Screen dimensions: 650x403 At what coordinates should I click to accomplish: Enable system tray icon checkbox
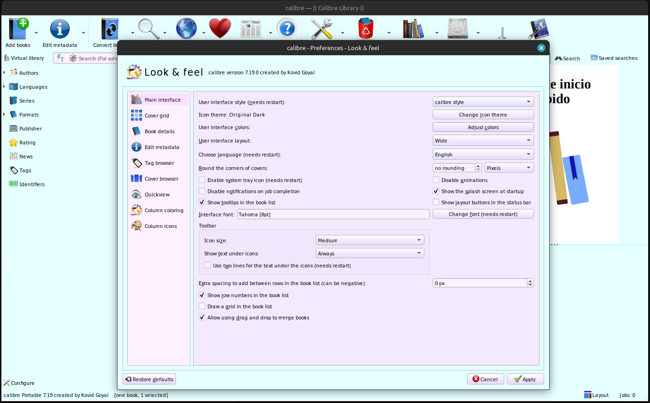point(202,180)
